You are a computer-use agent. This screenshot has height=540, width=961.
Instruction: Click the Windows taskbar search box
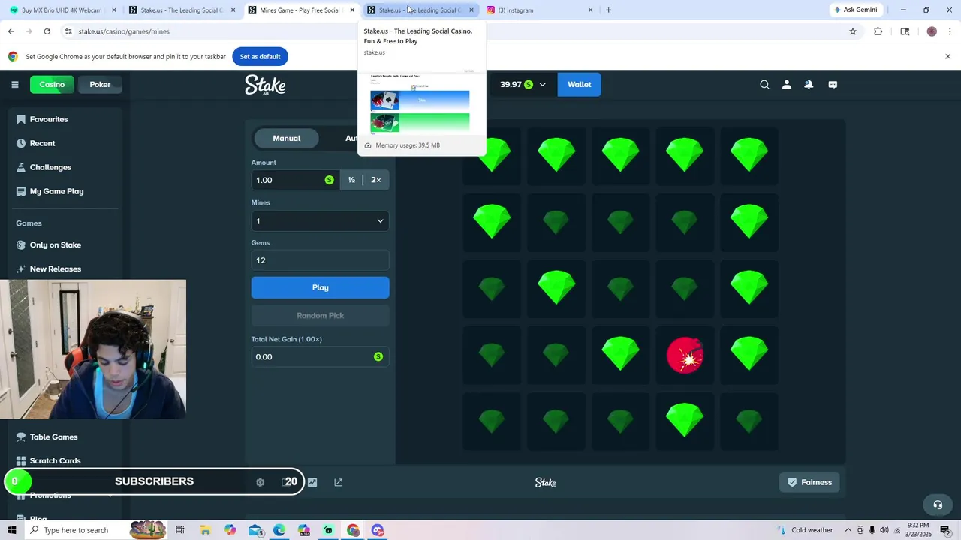tap(77, 530)
